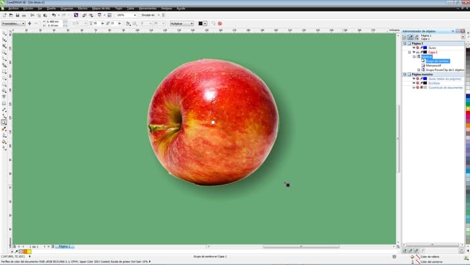Click the Add preset plus icon
The image size is (470, 265).
click(30, 23)
